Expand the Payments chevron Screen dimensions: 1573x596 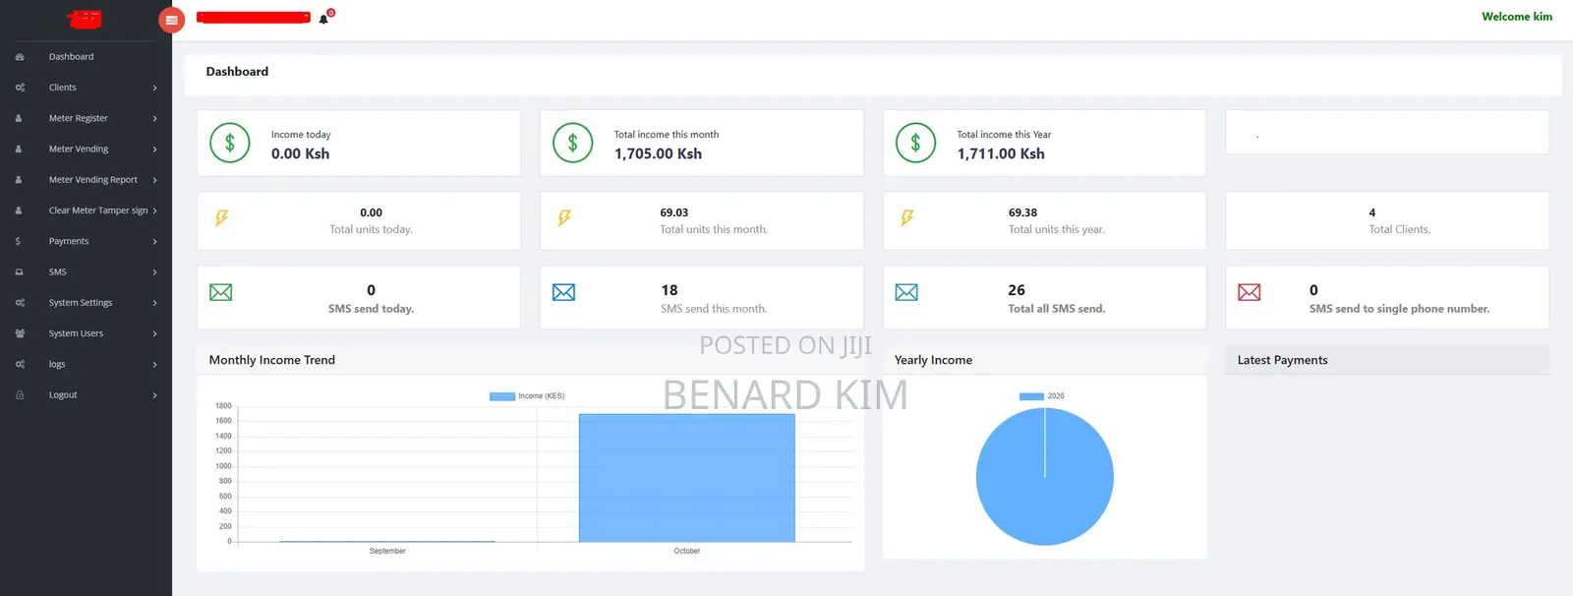click(x=154, y=242)
